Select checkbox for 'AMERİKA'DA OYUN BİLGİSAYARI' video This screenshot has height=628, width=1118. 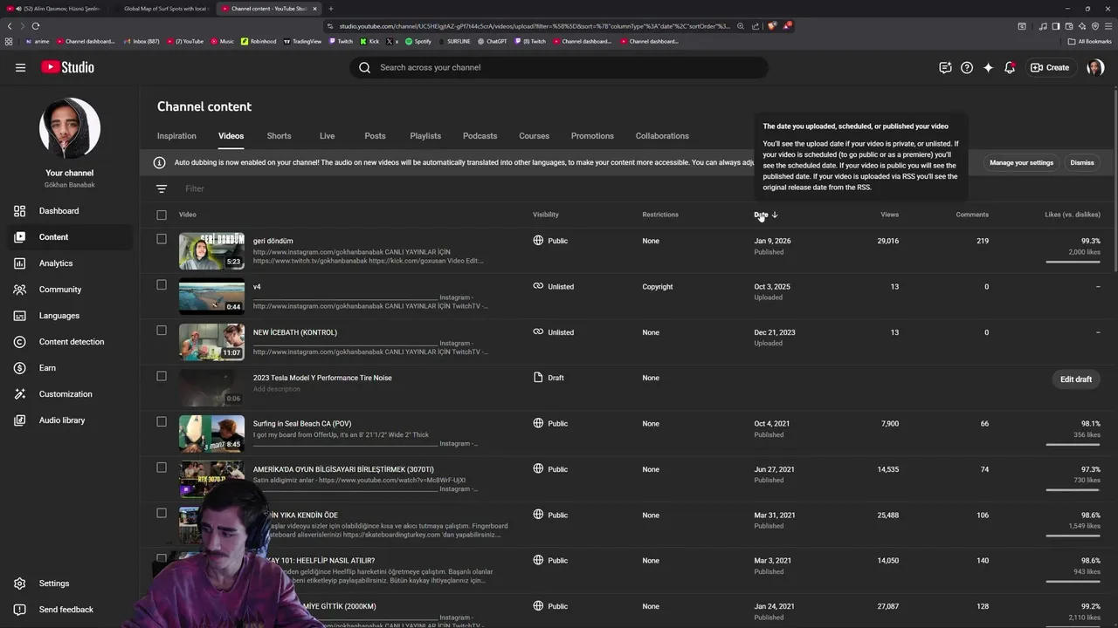point(162,468)
